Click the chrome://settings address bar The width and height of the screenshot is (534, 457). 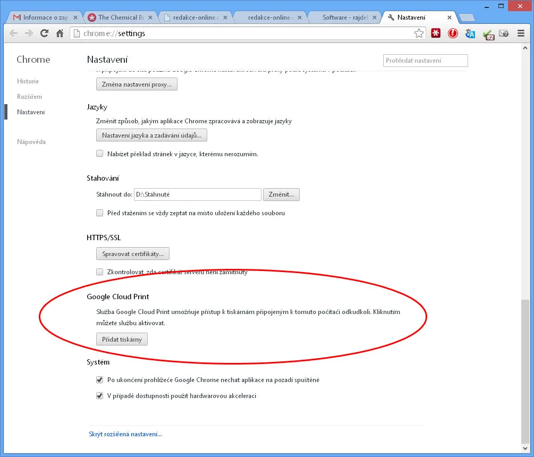[x=248, y=33]
